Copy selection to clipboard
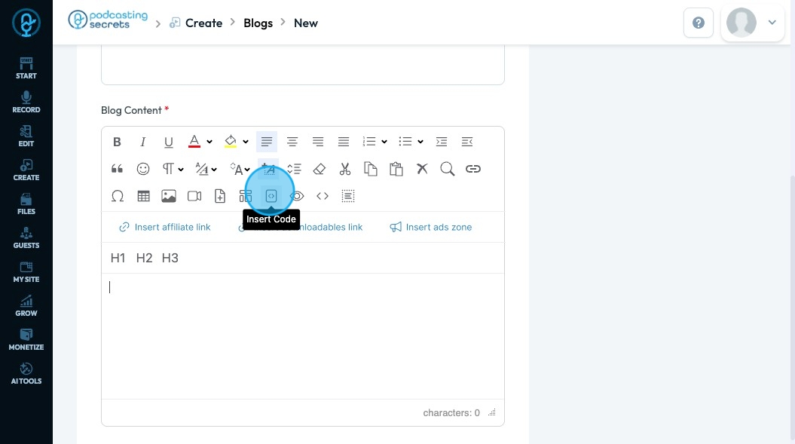The image size is (795, 444). point(371,169)
